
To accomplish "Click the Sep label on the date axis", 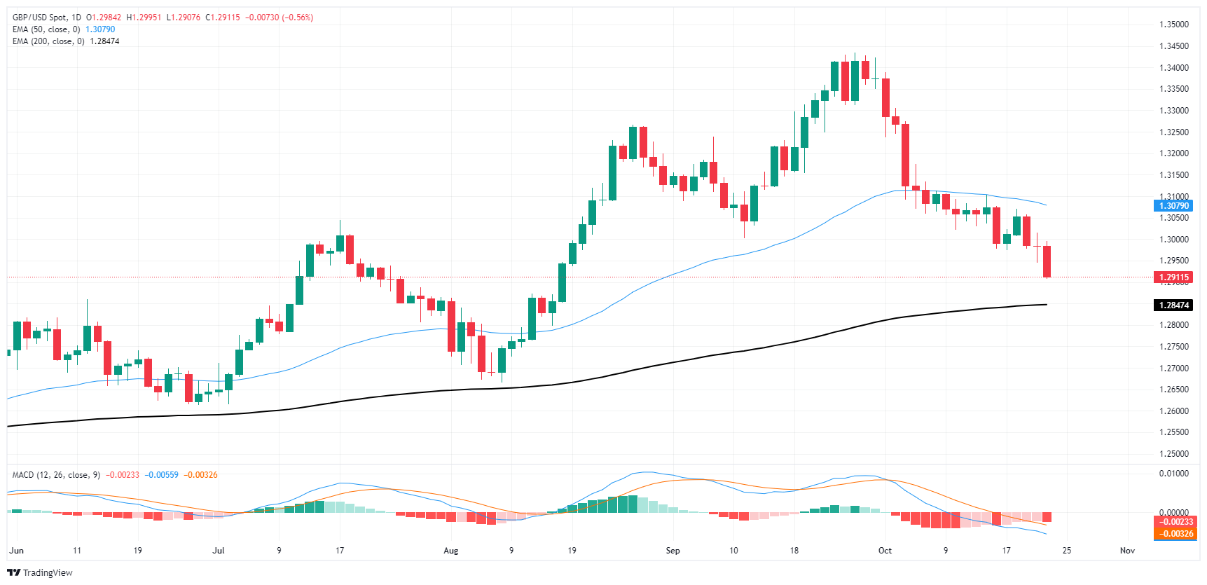I will point(673,551).
